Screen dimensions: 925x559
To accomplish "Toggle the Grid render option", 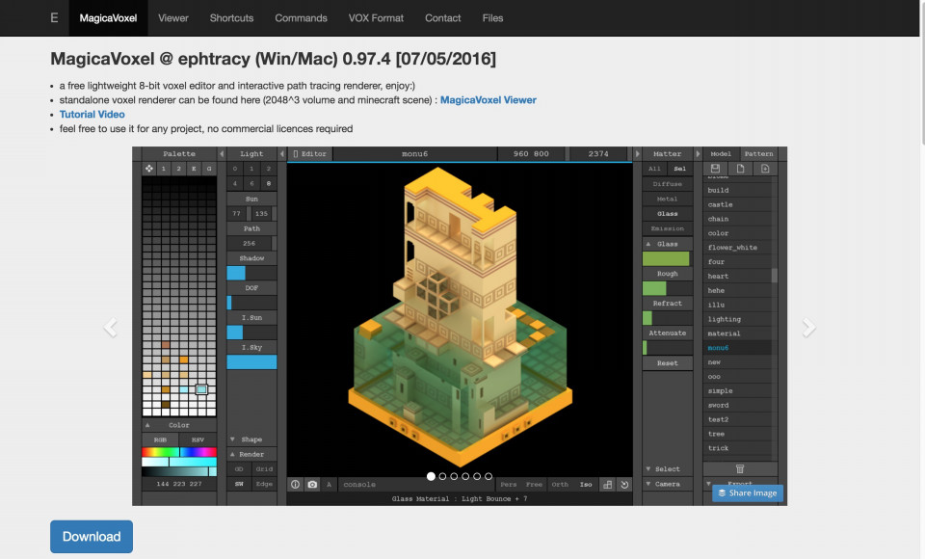I will pos(264,468).
